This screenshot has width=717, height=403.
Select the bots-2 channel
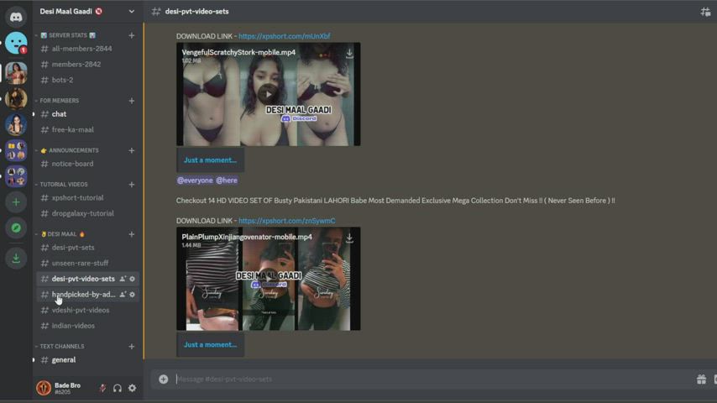86,80
